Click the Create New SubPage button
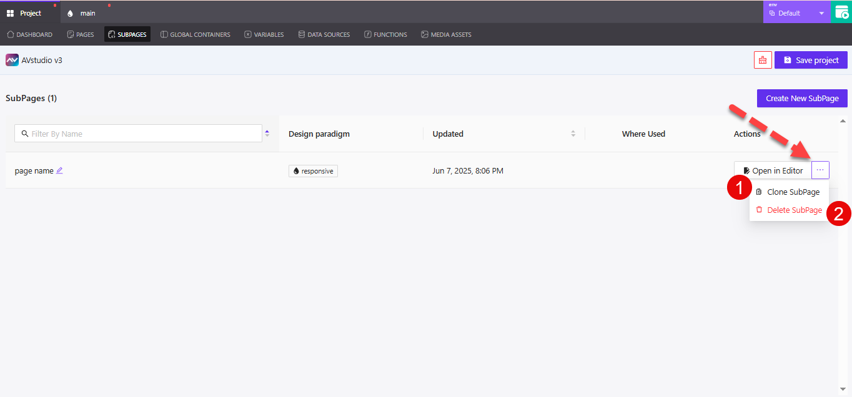 tap(801, 98)
